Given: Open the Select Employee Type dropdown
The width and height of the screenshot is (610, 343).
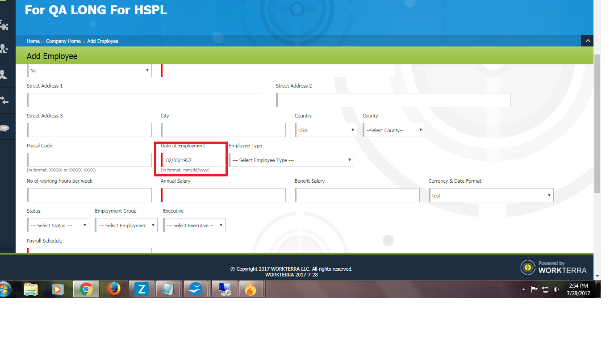Looking at the screenshot, I should point(291,160).
